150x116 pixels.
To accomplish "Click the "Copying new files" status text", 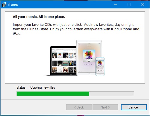I will click(43, 87).
